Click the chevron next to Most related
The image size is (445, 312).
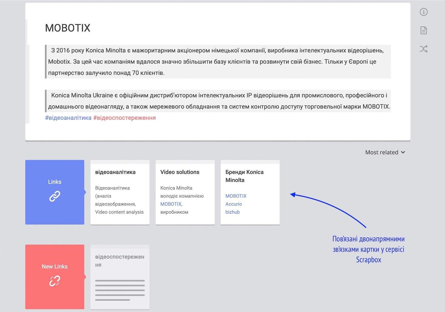403,152
